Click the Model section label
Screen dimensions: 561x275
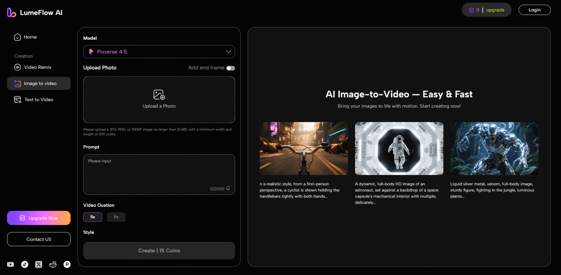[90, 38]
